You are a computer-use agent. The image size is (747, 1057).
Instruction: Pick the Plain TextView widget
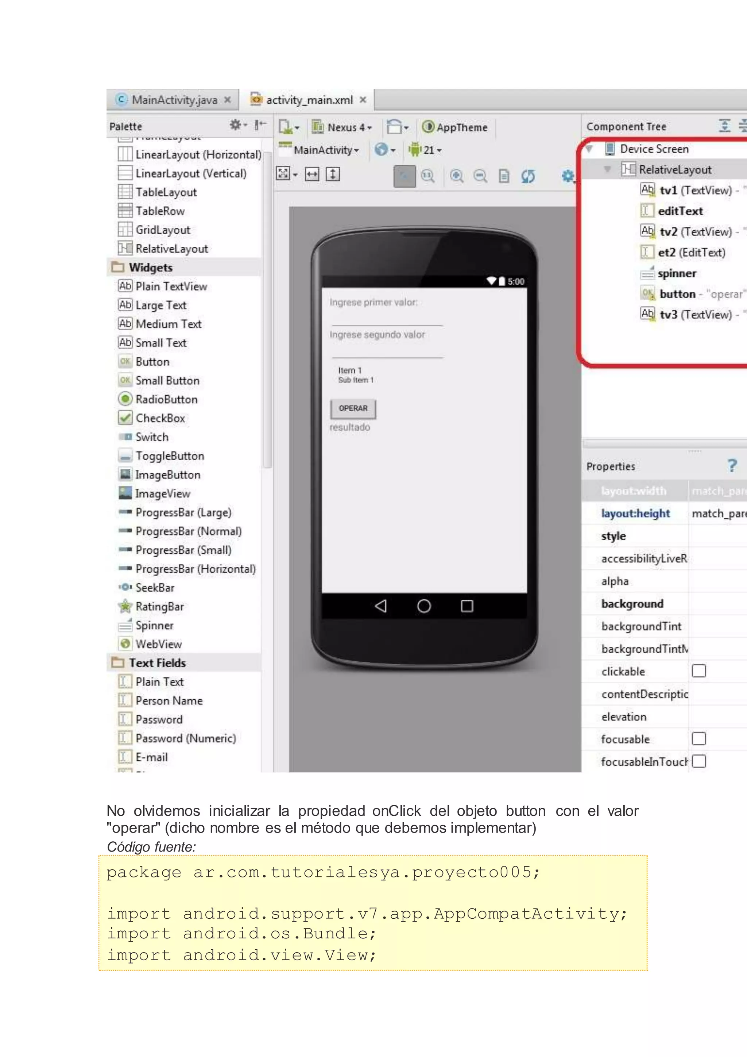[x=163, y=287]
